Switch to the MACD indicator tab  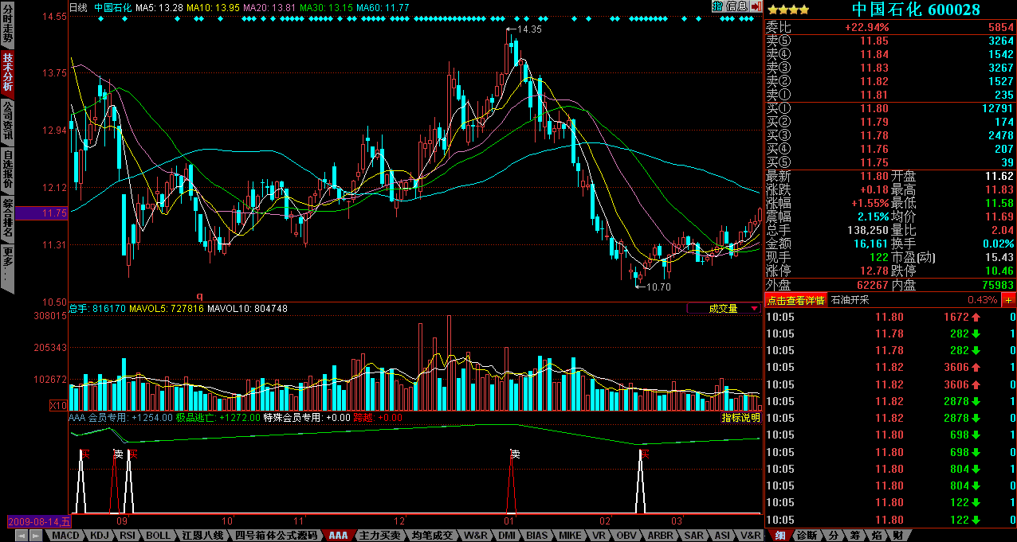(65, 536)
